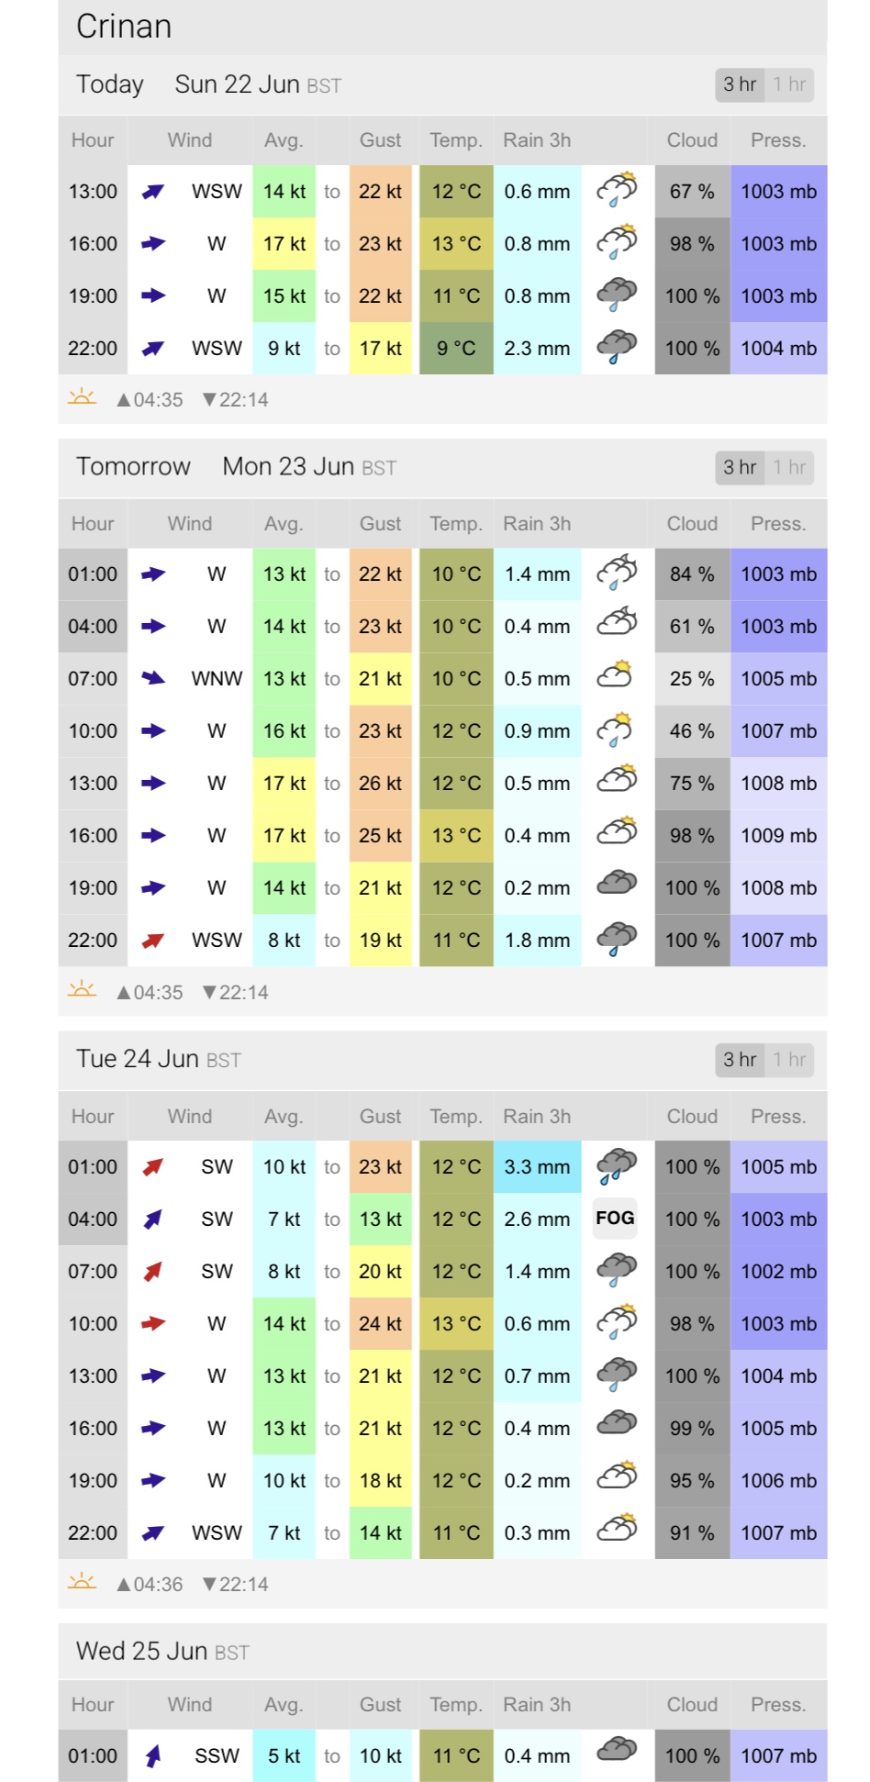870x1782 pixels.
Task: Click the sunrise icon under today's forecast
Action: (82, 397)
